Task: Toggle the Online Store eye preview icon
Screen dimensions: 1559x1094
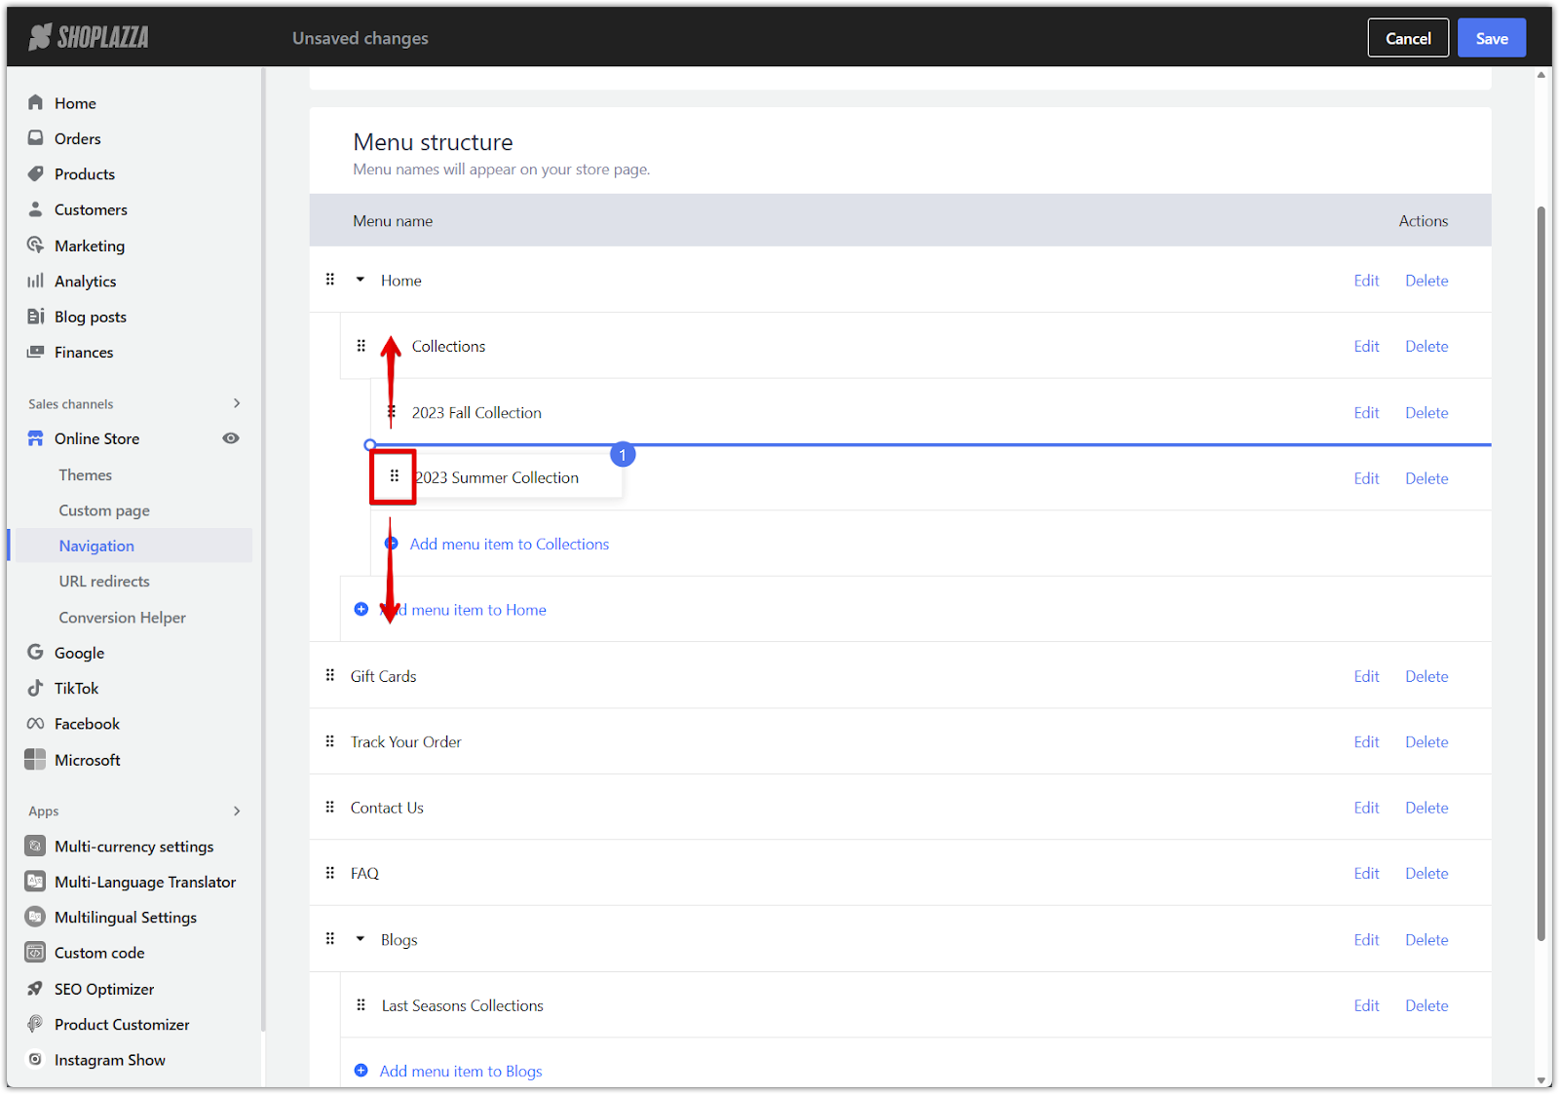Action: [231, 438]
